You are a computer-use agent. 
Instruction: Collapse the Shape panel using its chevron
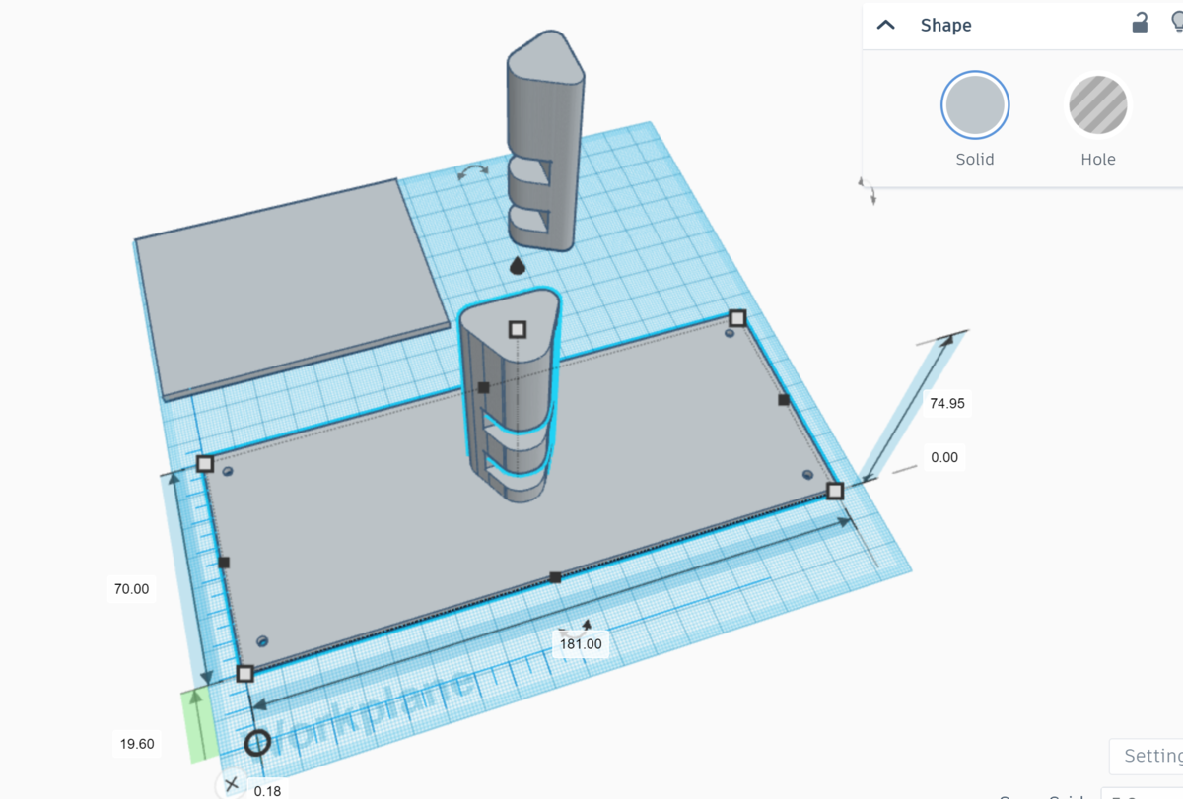coord(885,25)
